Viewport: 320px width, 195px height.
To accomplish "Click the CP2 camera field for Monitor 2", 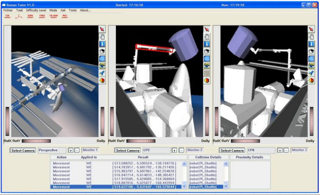I will (x=157, y=150).
